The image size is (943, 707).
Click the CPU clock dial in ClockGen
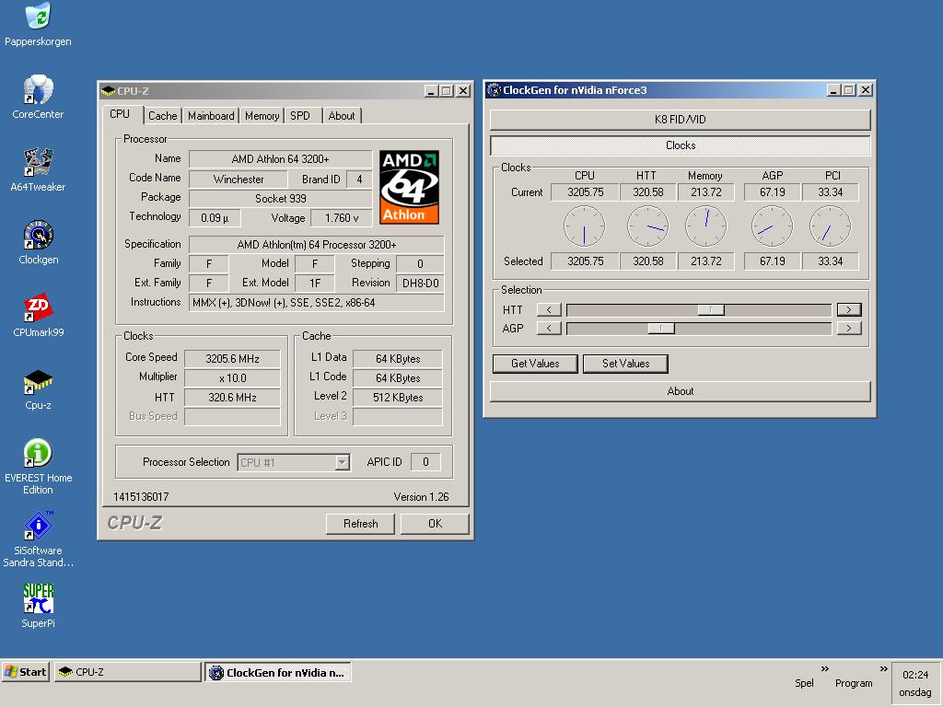point(584,226)
